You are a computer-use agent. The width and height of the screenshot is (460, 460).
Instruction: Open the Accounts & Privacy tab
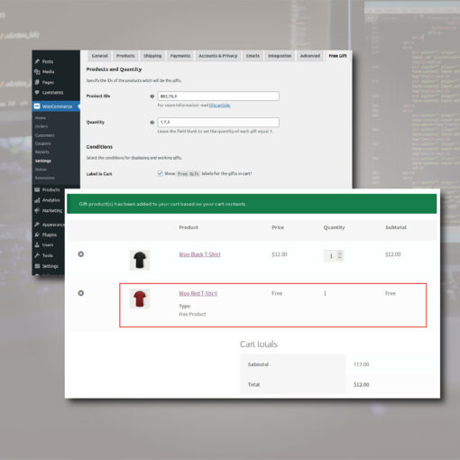(x=218, y=56)
